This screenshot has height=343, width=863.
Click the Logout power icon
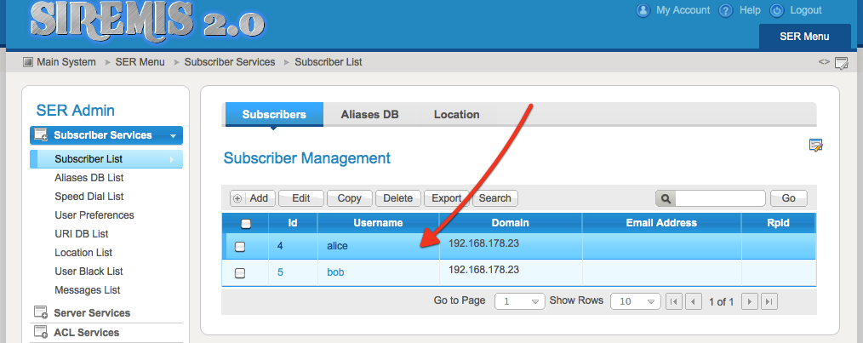777,10
